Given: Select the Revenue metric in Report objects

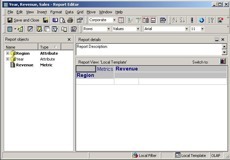Looking at the screenshot, I should (x=25, y=65).
